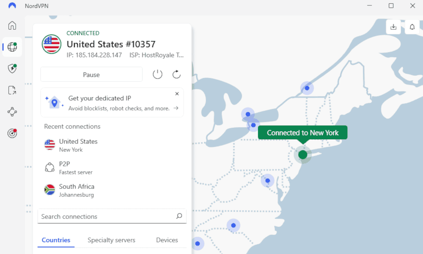Select the green New York map marker
Image resolution: width=423 pixels, height=254 pixels.
click(x=303, y=155)
